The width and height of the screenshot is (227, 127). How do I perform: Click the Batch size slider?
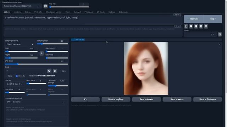pyautogui.click(x=57, y=58)
